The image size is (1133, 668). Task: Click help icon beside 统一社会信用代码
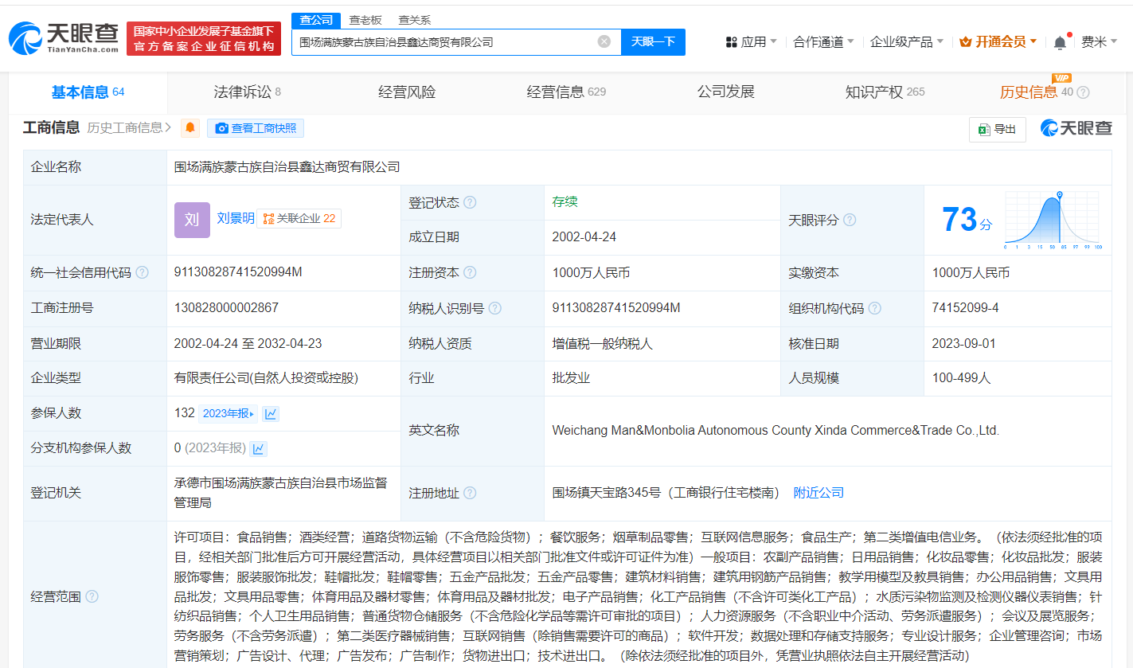[143, 273]
